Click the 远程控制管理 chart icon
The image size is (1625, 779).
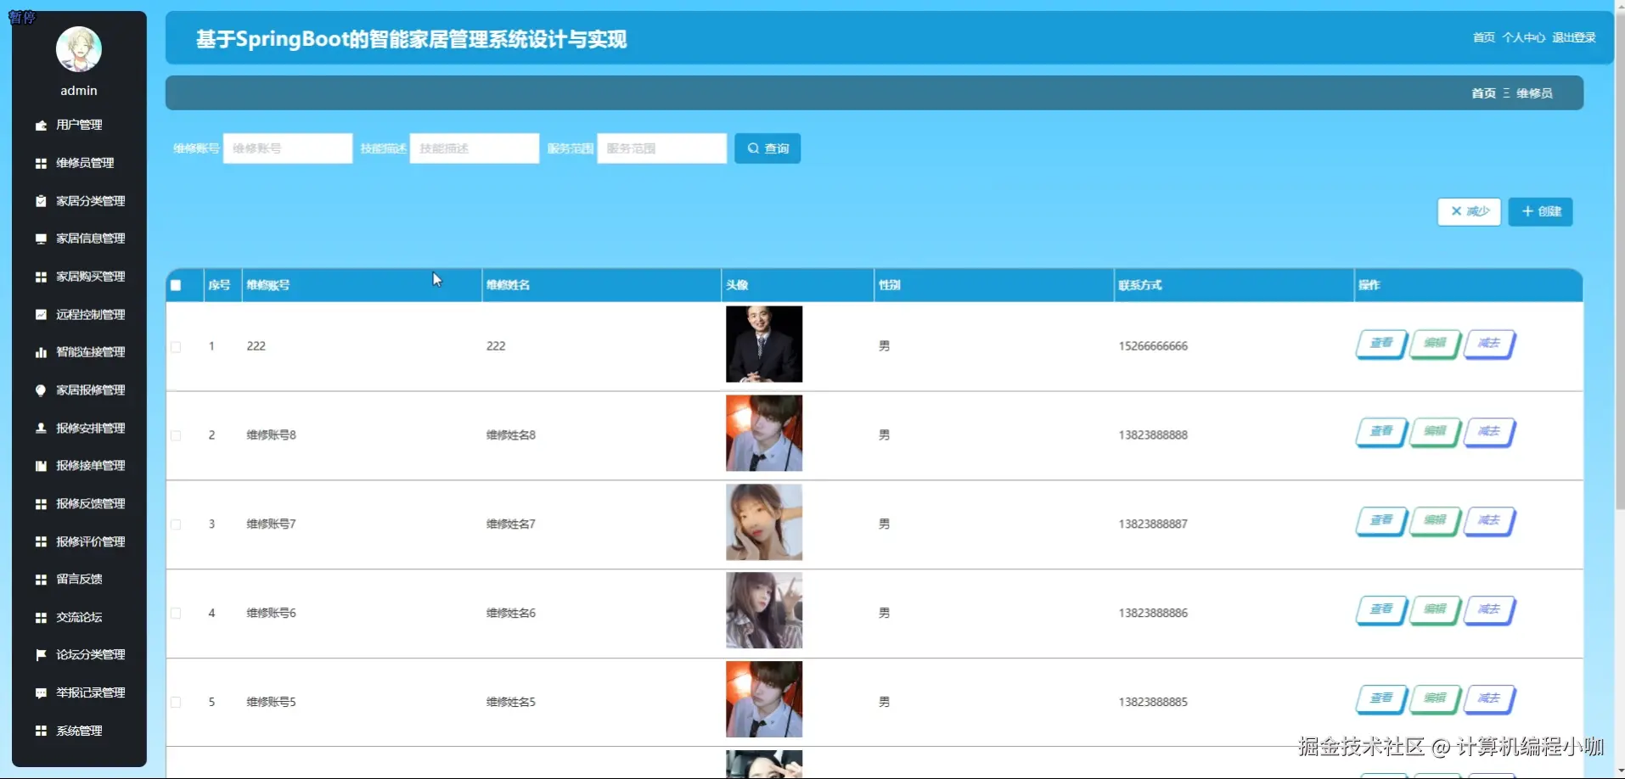(41, 315)
